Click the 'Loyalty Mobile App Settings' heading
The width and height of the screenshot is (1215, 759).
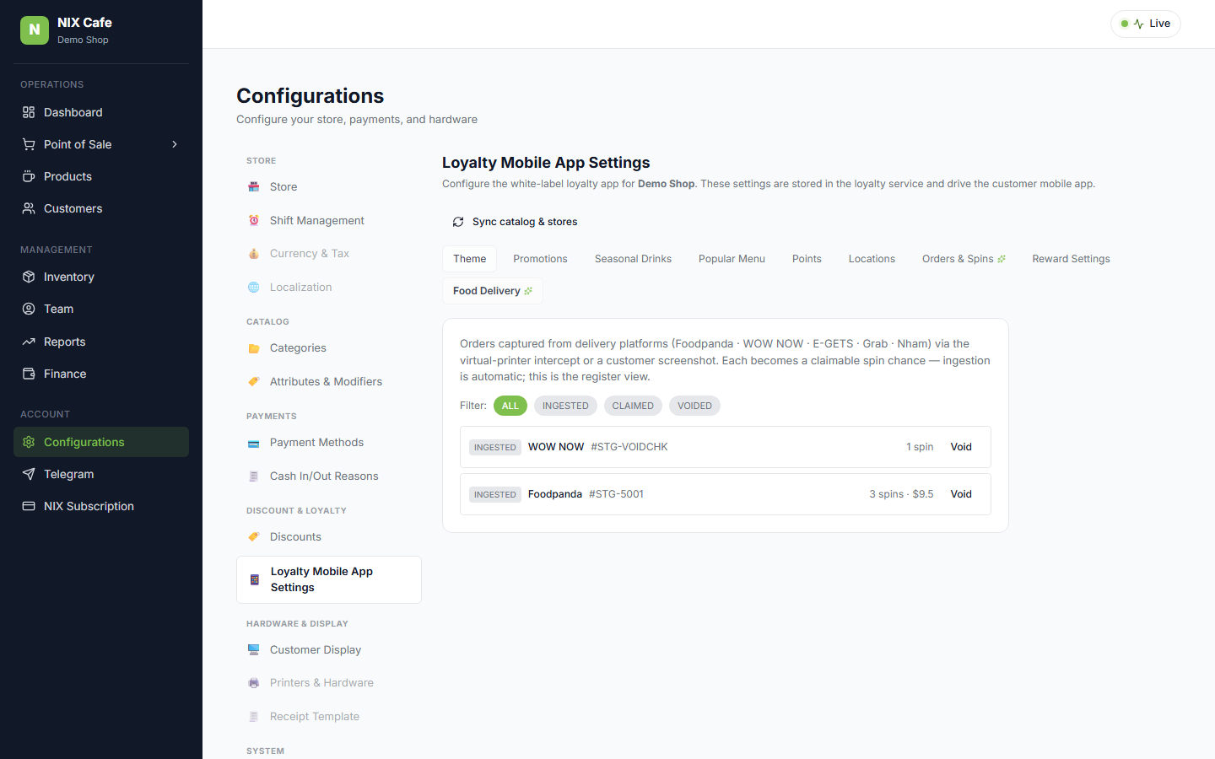pos(546,163)
